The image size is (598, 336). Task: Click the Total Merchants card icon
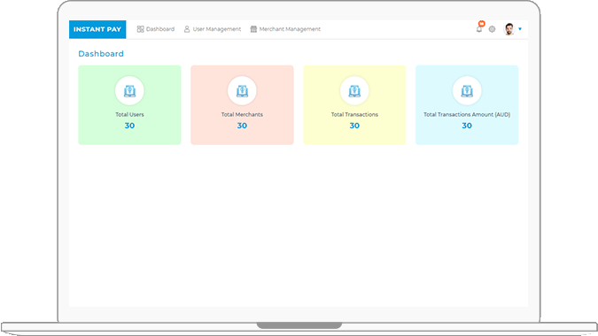coord(242,90)
